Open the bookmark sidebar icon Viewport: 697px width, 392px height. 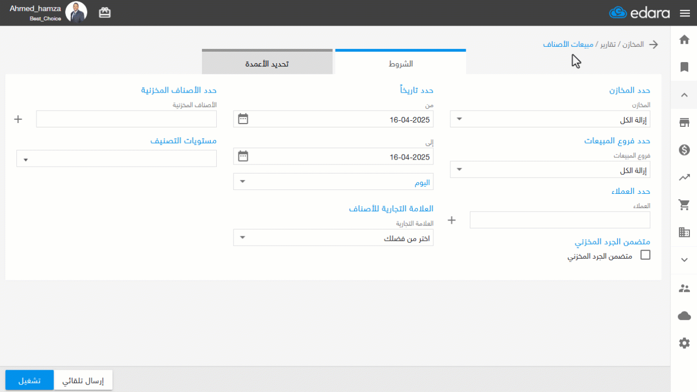coord(684,67)
